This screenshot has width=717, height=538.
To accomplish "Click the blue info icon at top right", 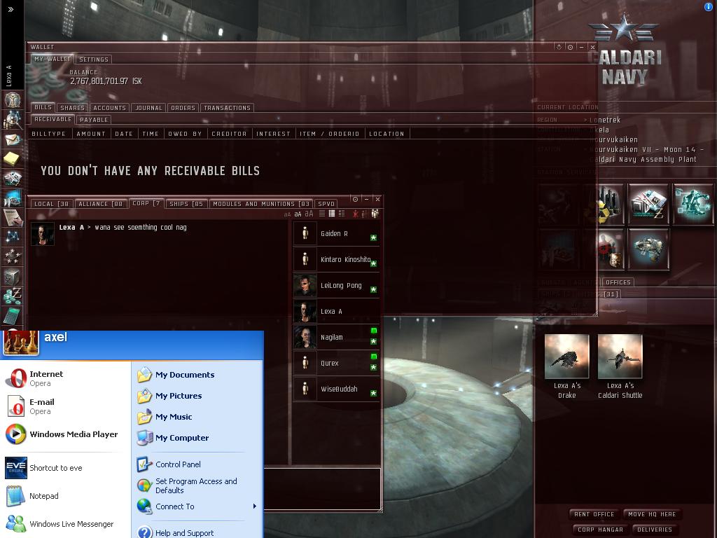I will coord(709,6).
